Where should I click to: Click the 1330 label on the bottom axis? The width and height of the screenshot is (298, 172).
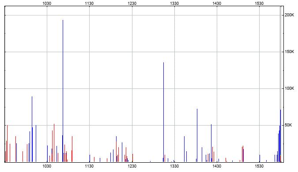[174, 166]
